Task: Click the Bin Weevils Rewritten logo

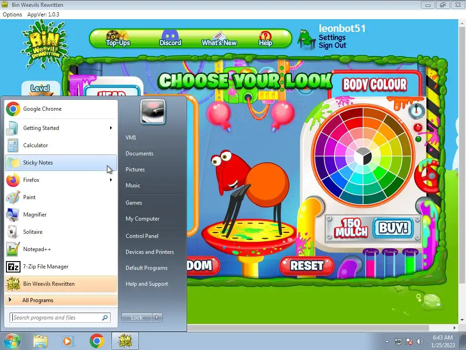Action: pyautogui.click(x=45, y=45)
